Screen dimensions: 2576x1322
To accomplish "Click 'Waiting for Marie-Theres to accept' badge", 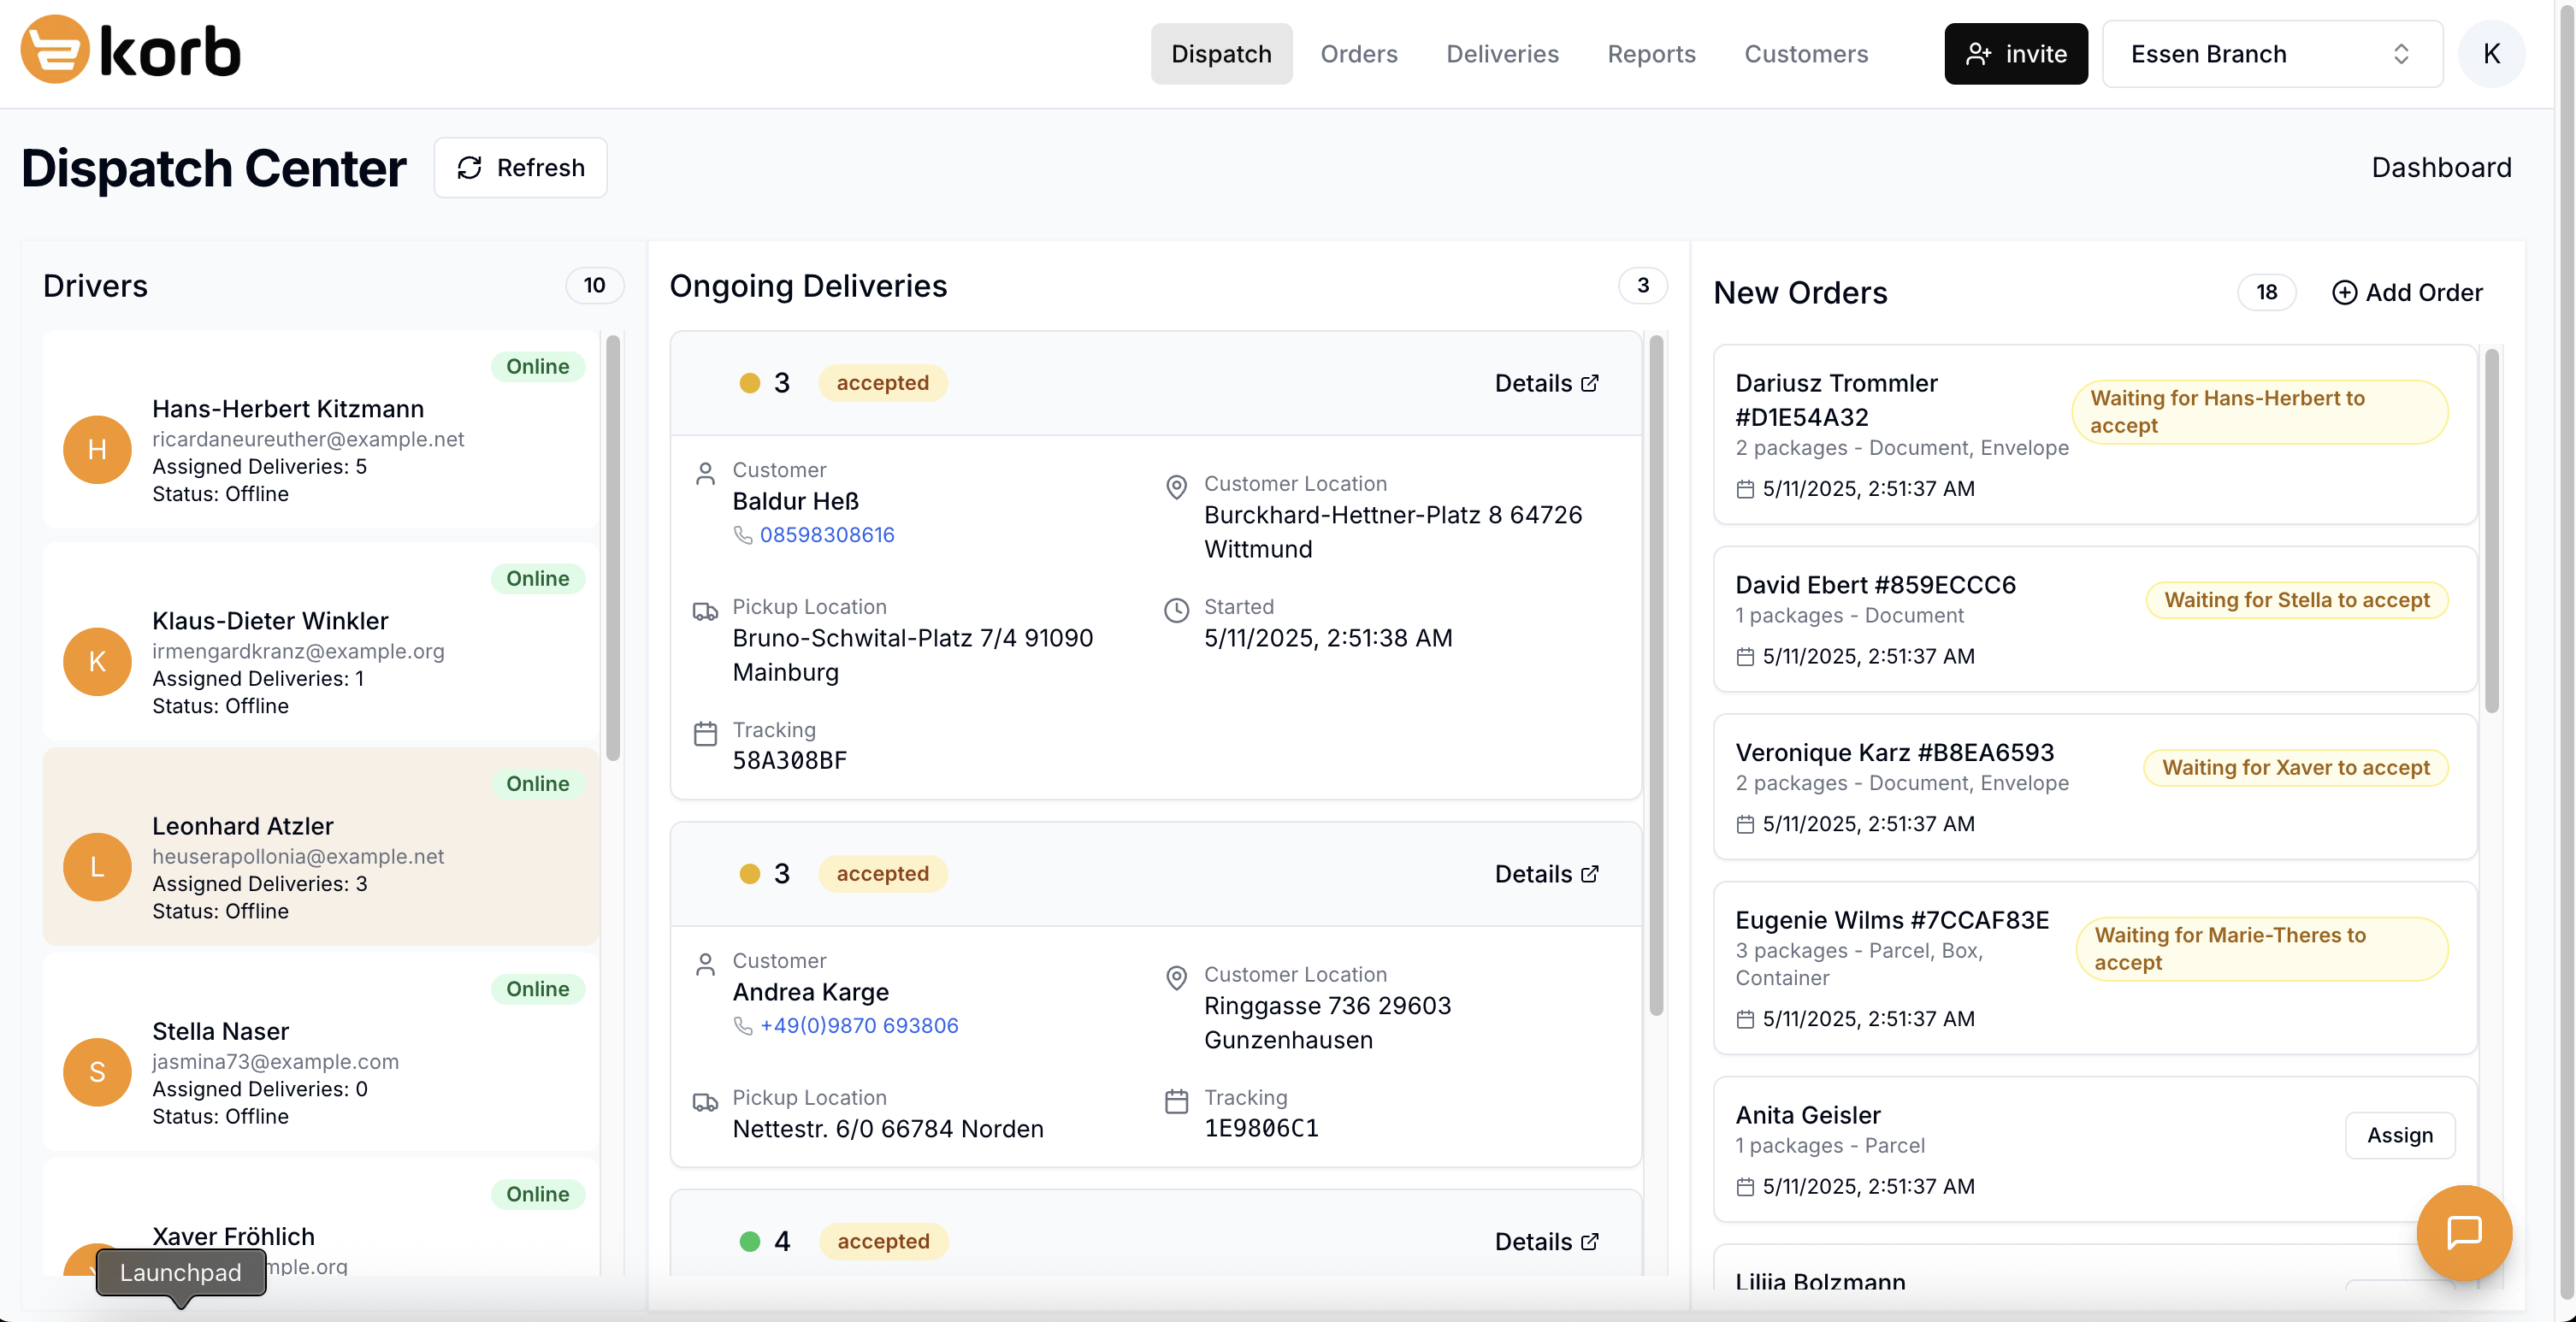I will tap(2263, 949).
